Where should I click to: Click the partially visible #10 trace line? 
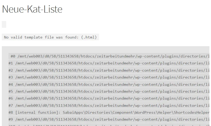point(109,125)
